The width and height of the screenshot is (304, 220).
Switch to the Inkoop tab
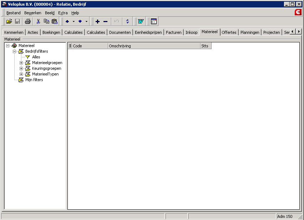pyautogui.click(x=191, y=32)
